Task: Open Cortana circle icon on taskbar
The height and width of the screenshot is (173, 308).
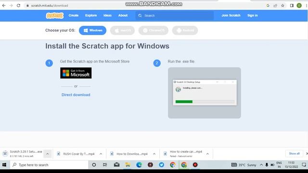Action: (94, 165)
